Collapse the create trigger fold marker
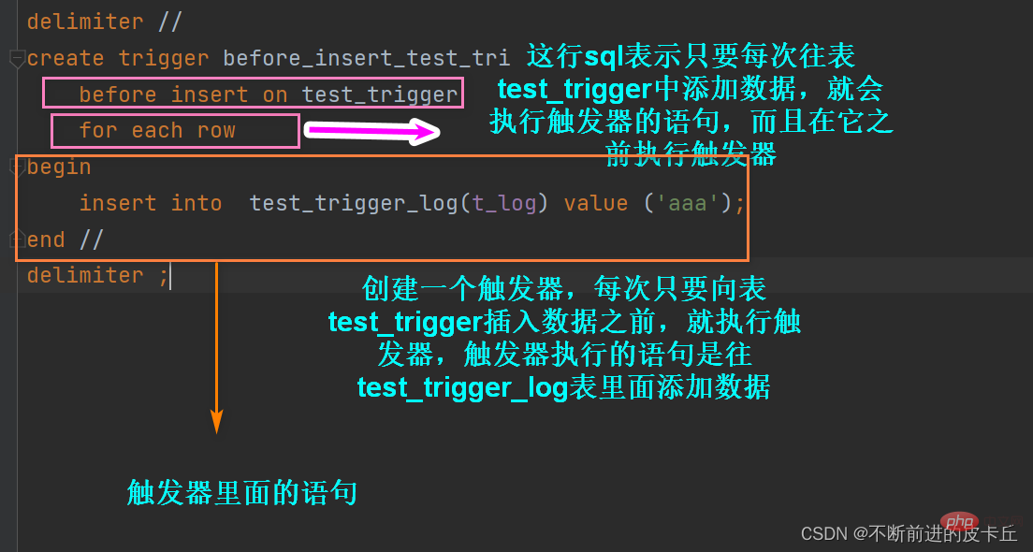Viewport: 1033px width, 552px height. pyautogui.click(x=17, y=59)
